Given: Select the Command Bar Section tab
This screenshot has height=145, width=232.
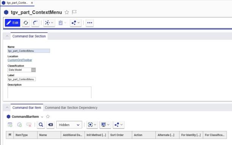Looking at the screenshot, I should [29, 36].
